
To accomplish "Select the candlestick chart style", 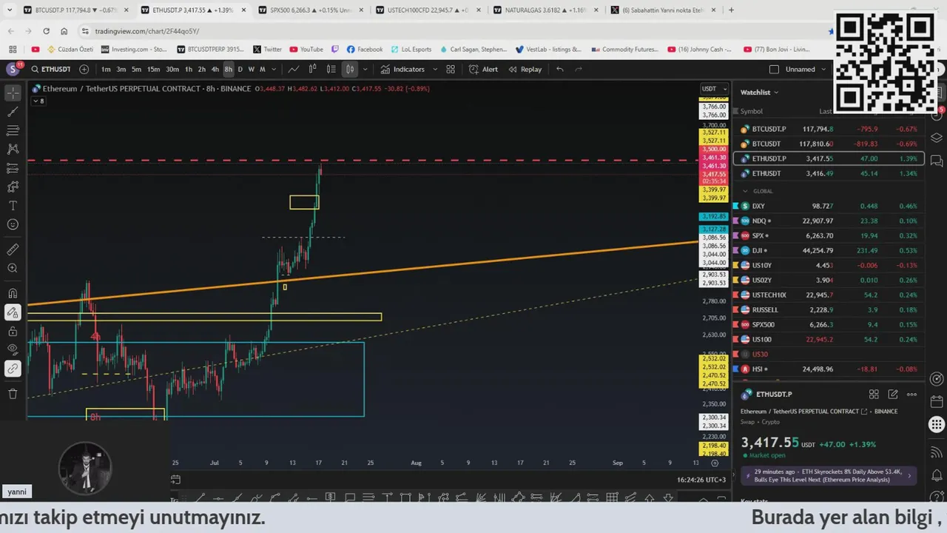I will pos(350,69).
